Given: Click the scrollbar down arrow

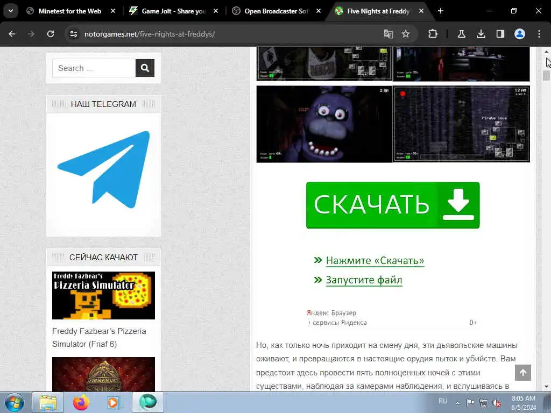Looking at the screenshot, I should coord(546,387).
